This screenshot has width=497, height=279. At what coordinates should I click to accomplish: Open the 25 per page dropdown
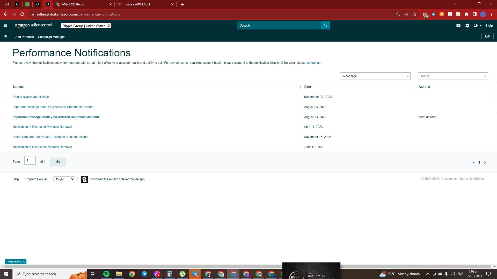pos(375,76)
